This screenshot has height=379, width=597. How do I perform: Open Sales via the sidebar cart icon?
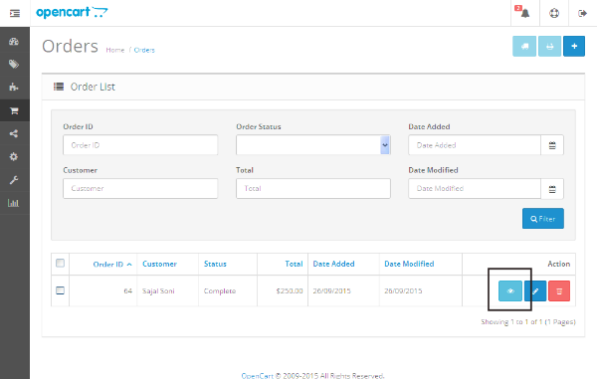point(14,110)
